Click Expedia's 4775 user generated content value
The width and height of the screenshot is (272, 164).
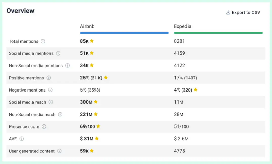180,151
